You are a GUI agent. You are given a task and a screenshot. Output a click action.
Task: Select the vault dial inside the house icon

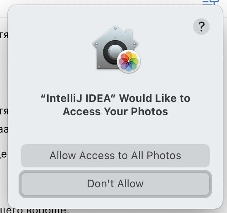point(115,52)
